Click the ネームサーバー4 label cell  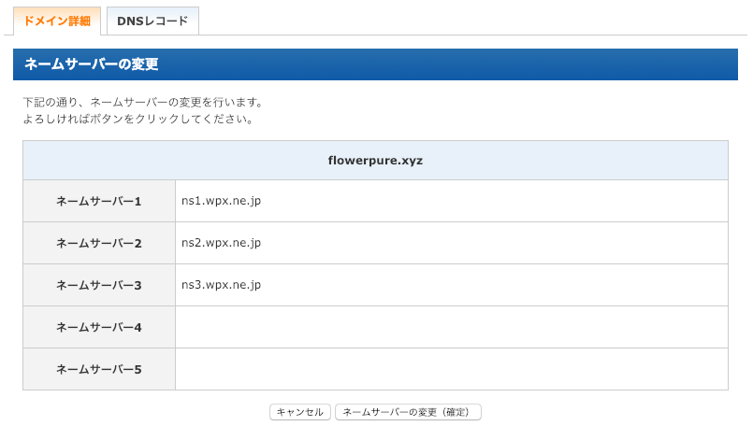[x=99, y=327]
